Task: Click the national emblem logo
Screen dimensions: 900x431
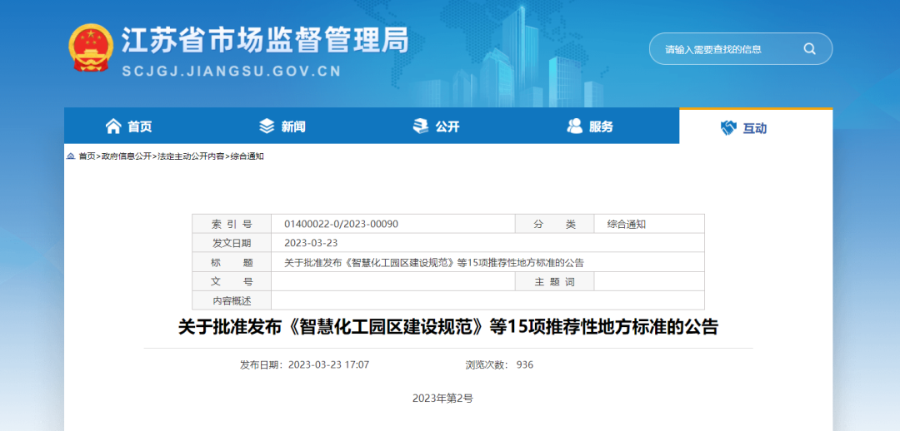Action: click(88, 48)
